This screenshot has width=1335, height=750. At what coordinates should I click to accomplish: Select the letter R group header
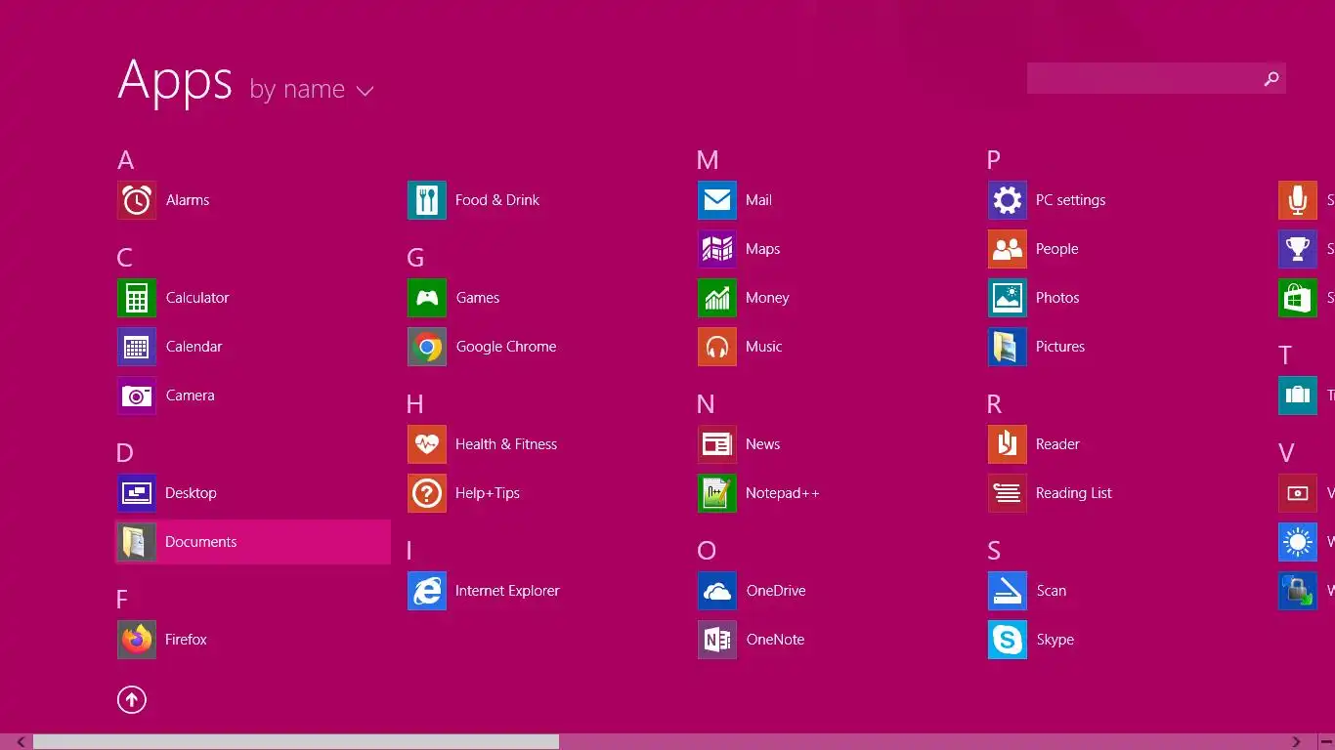click(995, 404)
